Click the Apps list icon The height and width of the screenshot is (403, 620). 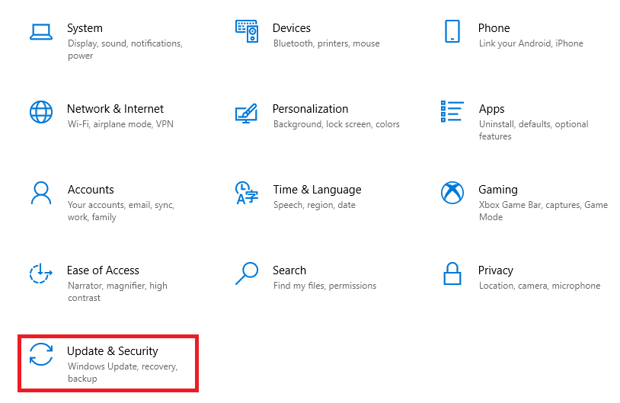(452, 112)
